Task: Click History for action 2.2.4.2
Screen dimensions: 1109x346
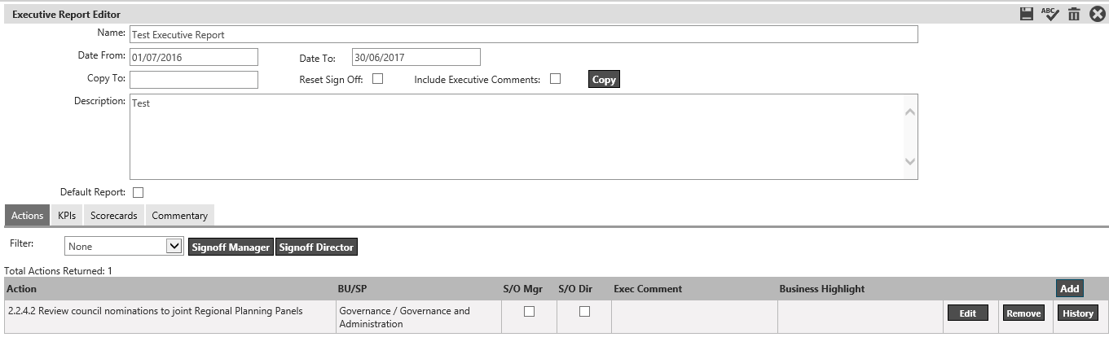Action: [x=1077, y=313]
